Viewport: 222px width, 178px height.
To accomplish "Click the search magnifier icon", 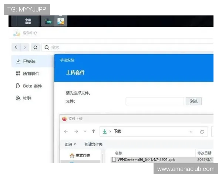I will 47,47.
